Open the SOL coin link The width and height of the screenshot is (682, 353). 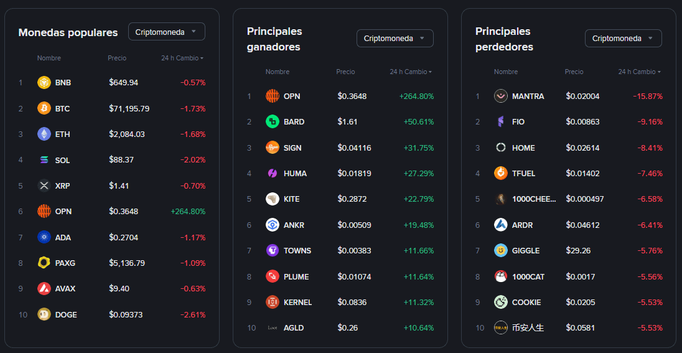(x=62, y=160)
